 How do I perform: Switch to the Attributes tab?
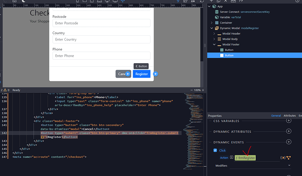290,116
